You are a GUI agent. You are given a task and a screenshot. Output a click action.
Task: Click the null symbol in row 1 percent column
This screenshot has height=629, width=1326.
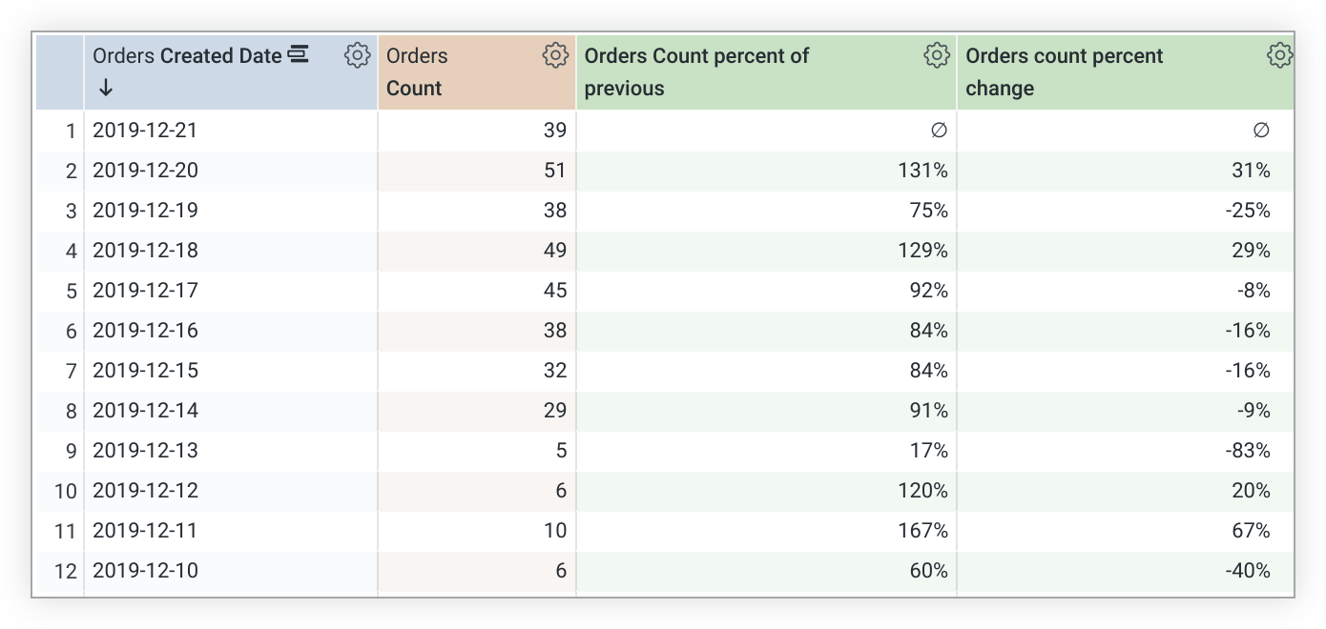click(940, 130)
